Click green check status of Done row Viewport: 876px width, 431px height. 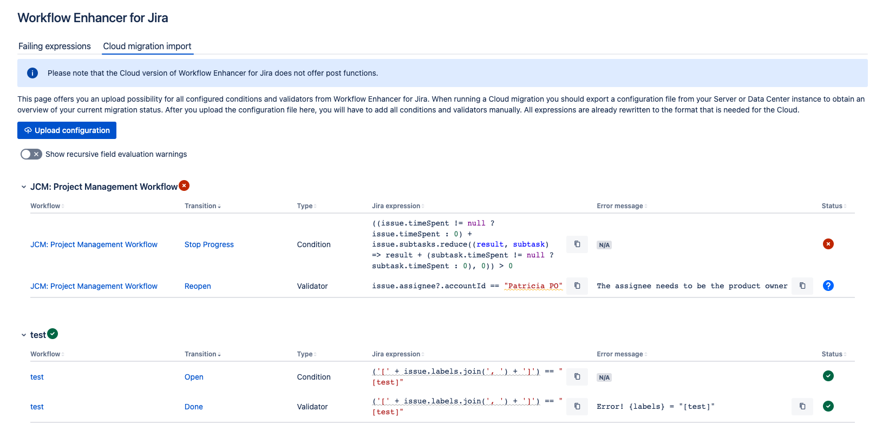[x=828, y=406]
